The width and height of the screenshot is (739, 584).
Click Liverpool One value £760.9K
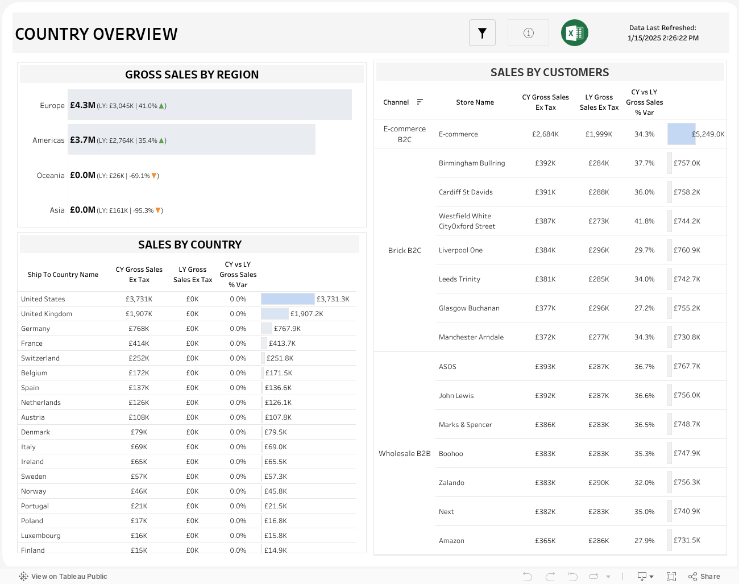click(x=687, y=250)
